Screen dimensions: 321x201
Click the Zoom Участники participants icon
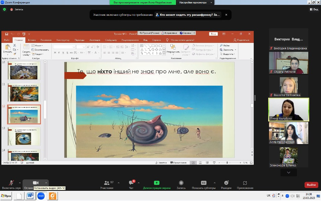[x=107, y=182]
